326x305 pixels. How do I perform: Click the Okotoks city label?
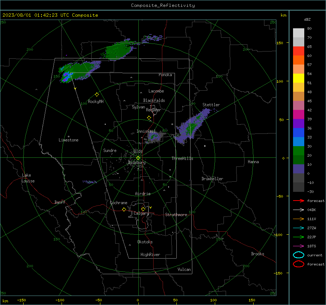[x=145, y=242]
